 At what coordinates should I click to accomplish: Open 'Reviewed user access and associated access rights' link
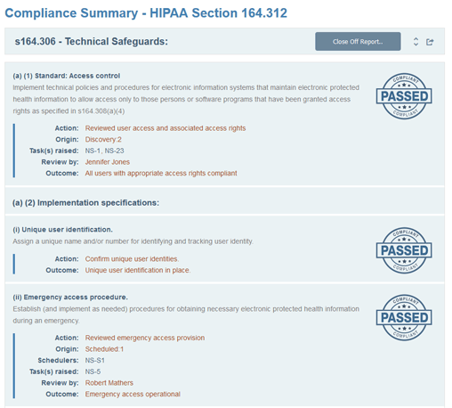(165, 128)
